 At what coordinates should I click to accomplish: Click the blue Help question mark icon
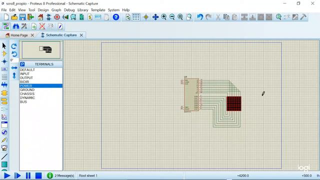click(x=115, y=17)
